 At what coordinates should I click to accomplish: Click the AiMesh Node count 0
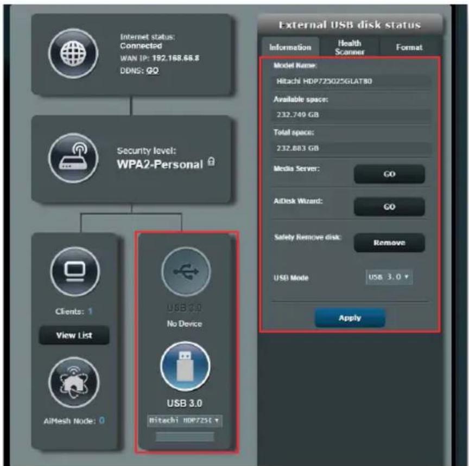click(102, 420)
